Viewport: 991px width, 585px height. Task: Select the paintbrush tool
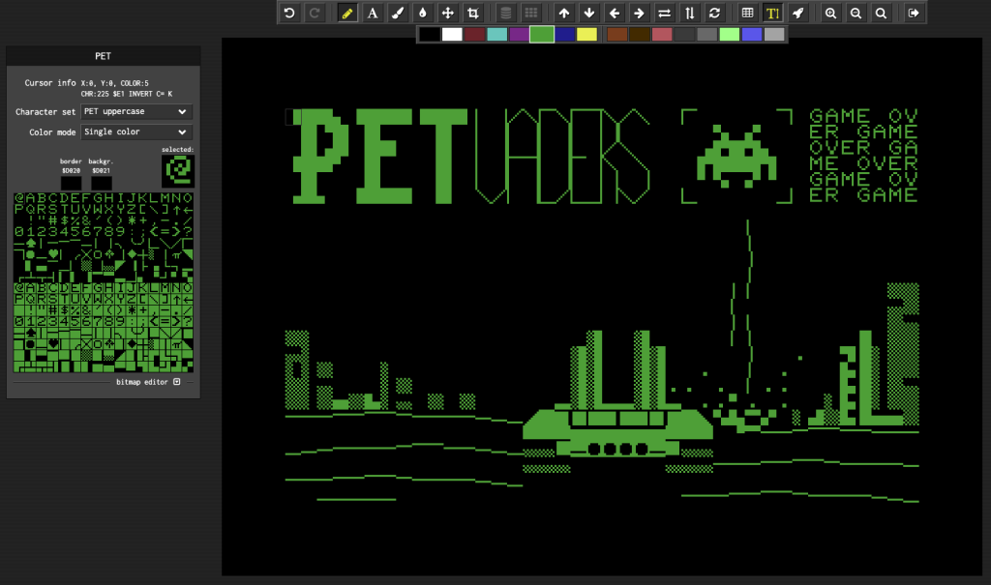(x=398, y=13)
